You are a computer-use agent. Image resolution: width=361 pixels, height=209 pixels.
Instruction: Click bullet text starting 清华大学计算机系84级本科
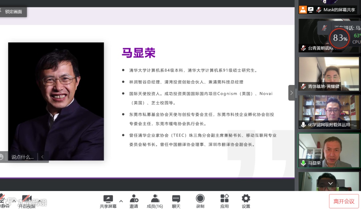coord(193,70)
